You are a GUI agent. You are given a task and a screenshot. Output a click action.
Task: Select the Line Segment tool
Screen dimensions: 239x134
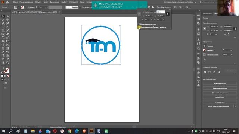pyautogui.click(x=7, y=27)
